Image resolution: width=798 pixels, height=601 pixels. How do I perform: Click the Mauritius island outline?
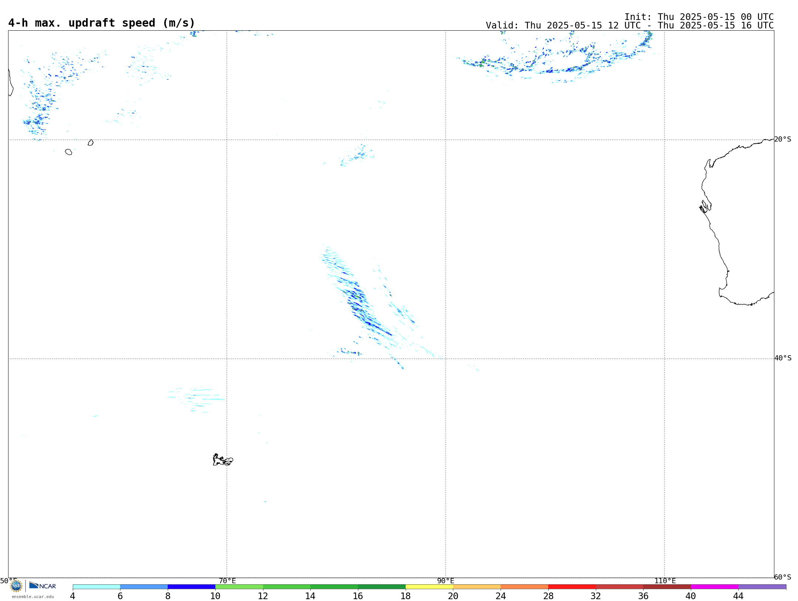point(91,143)
